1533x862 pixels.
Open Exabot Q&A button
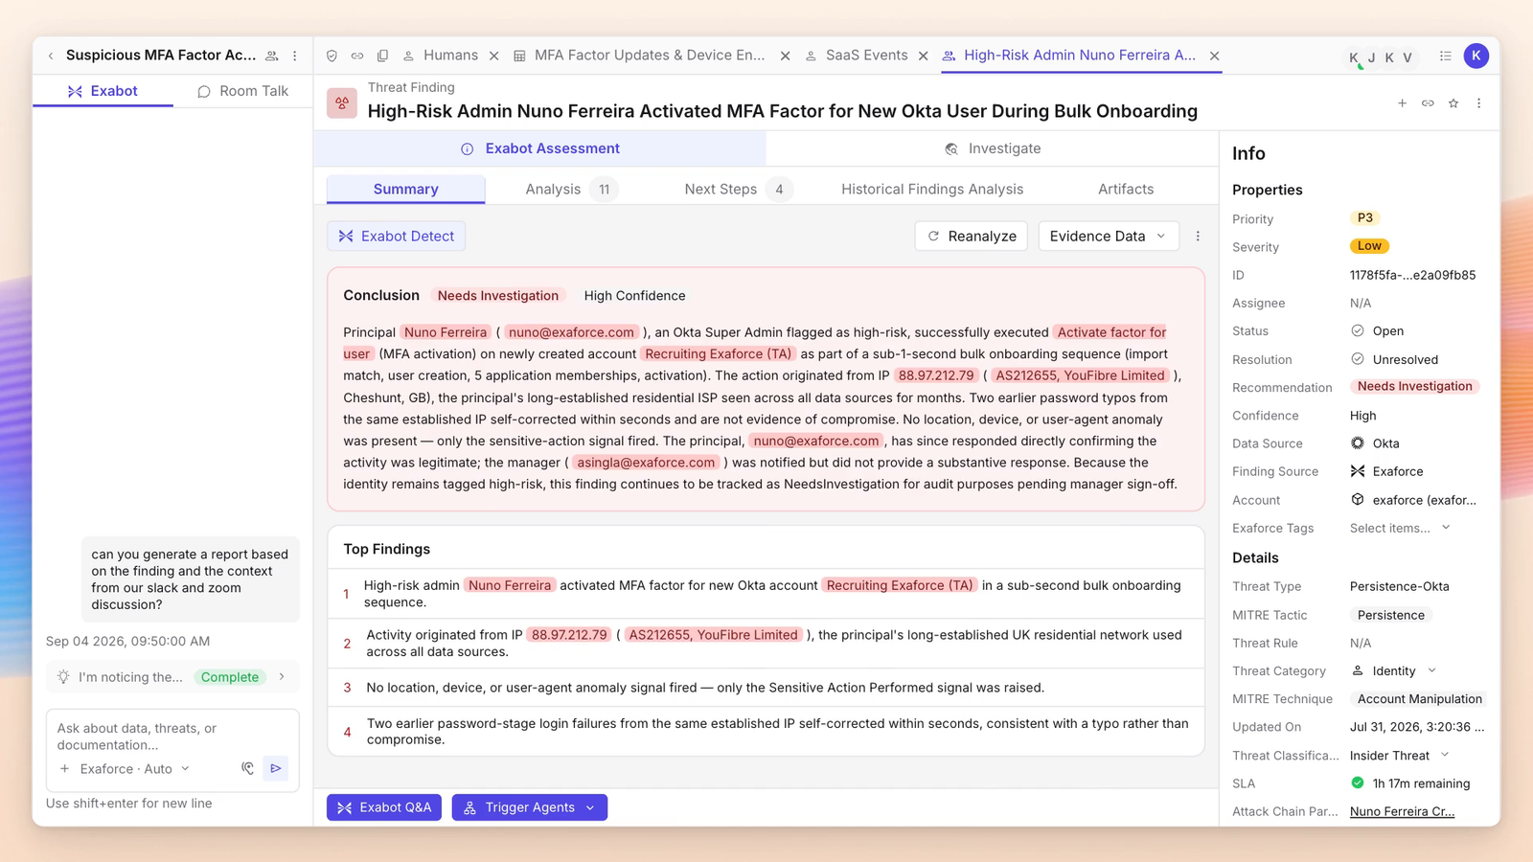[384, 807]
